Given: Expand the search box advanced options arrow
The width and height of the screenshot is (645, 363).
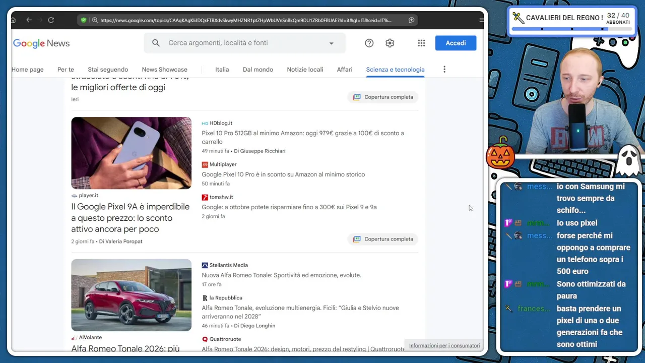Looking at the screenshot, I should (x=331, y=43).
